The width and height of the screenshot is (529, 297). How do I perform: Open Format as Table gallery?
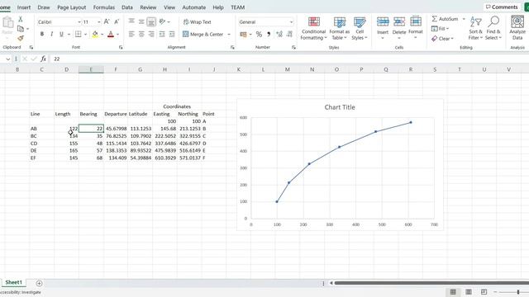(x=340, y=28)
